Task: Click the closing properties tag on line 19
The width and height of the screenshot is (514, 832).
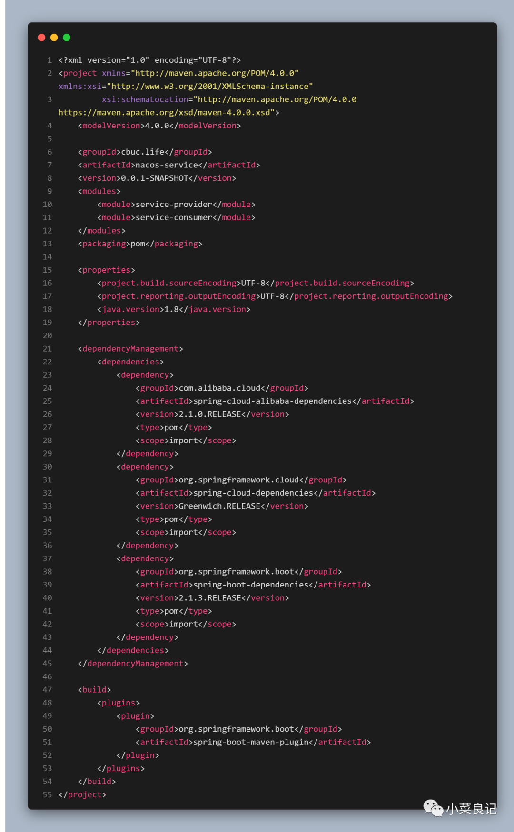Action: coord(109,323)
